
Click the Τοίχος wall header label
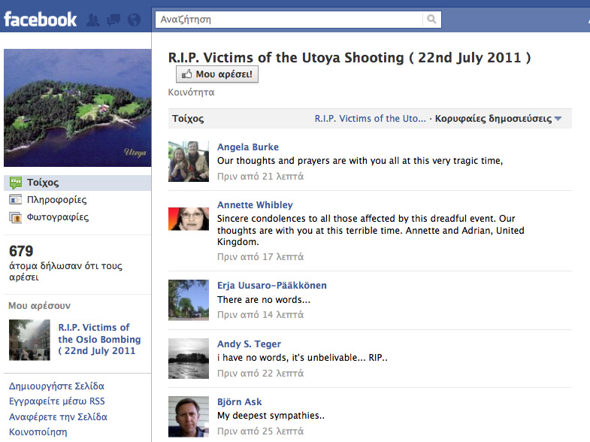(x=188, y=119)
